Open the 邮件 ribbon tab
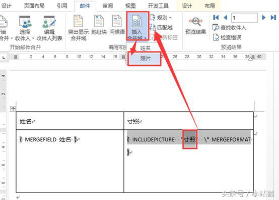The height and width of the screenshot is (200, 279). coord(85,6)
